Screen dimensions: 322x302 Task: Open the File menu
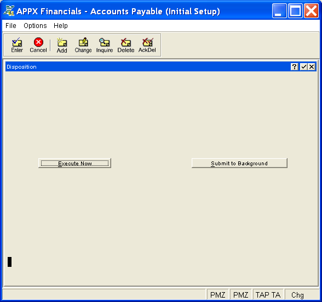(x=11, y=26)
